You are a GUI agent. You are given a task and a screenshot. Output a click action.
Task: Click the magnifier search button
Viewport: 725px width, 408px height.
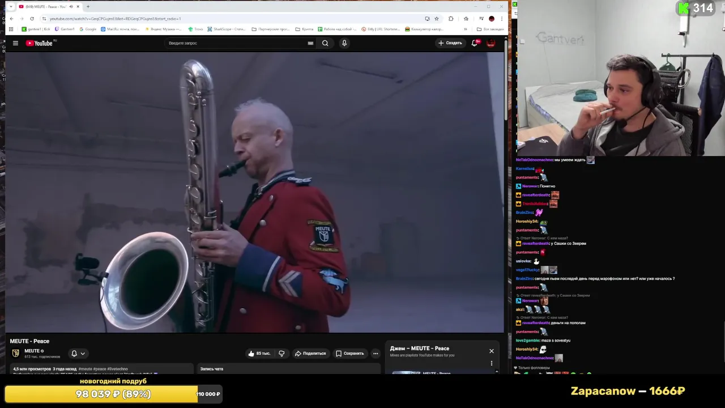(x=325, y=43)
